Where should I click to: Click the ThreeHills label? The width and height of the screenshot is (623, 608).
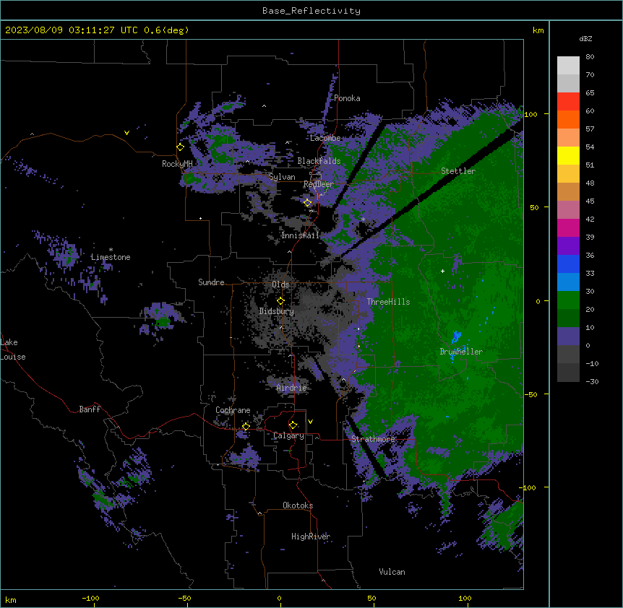(x=389, y=302)
